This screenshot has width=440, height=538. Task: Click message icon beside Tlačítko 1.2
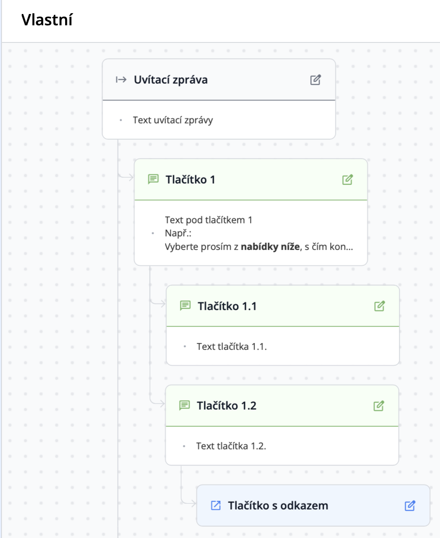point(185,405)
